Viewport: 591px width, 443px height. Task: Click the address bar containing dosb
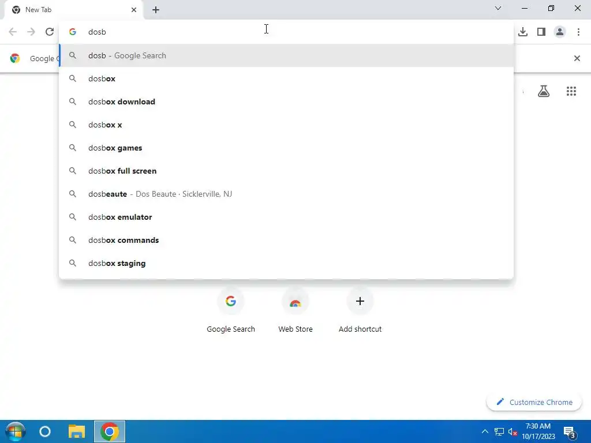click(286, 32)
